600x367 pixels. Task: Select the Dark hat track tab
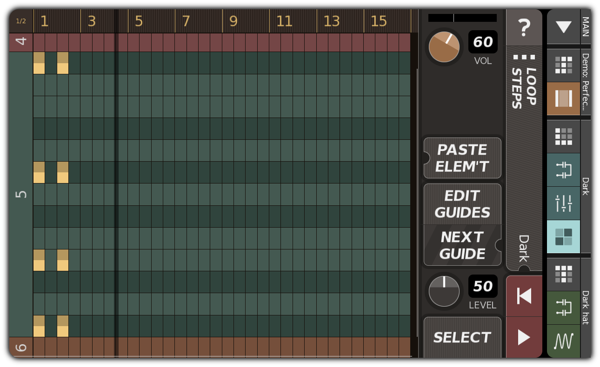point(585,307)
